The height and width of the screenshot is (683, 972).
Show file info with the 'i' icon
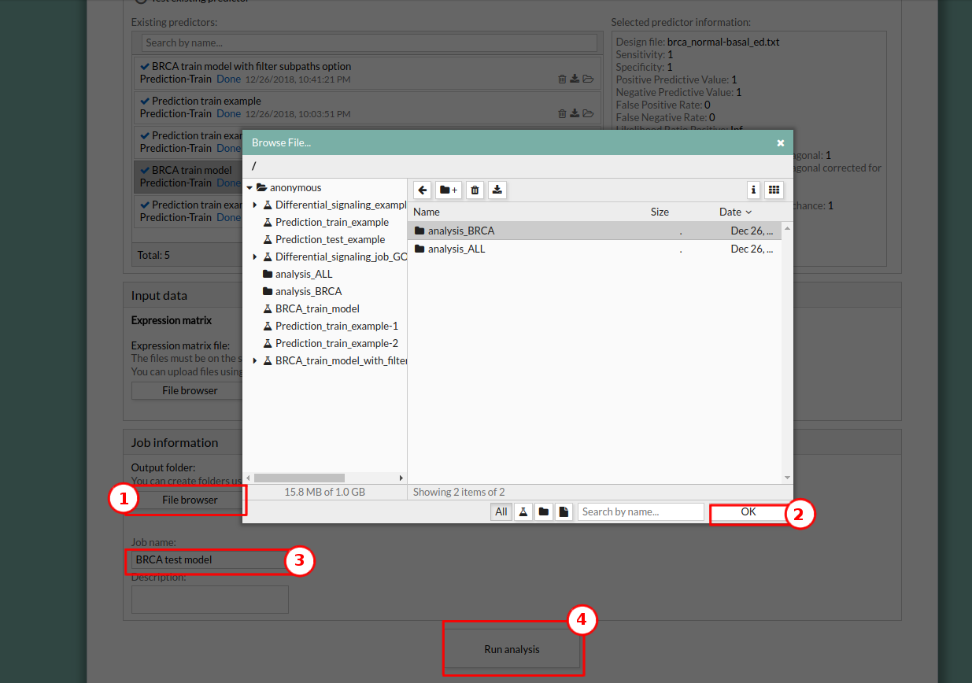pyautogui.click(x=753, y=190)
